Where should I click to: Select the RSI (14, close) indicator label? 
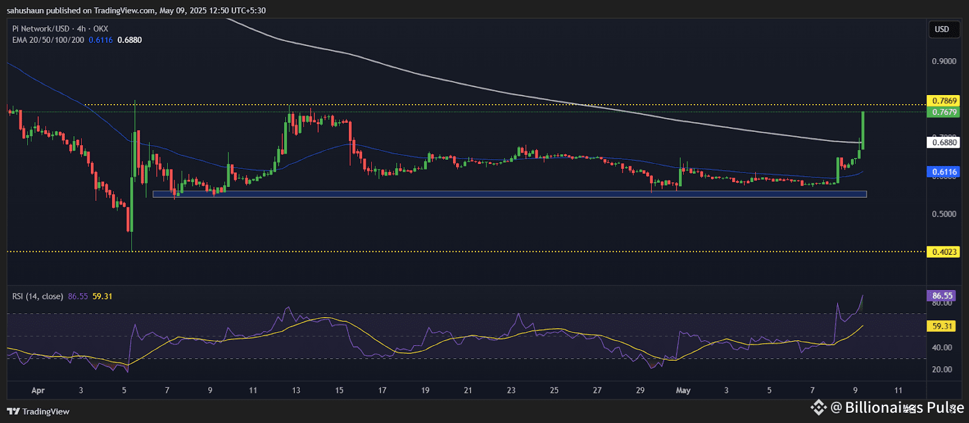[x=38, y=297]
